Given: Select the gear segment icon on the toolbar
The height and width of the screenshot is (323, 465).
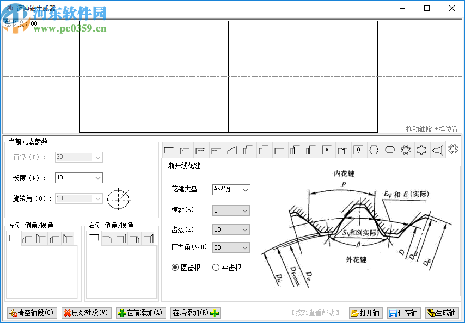Looking at the screenshot, I should 406,150.
